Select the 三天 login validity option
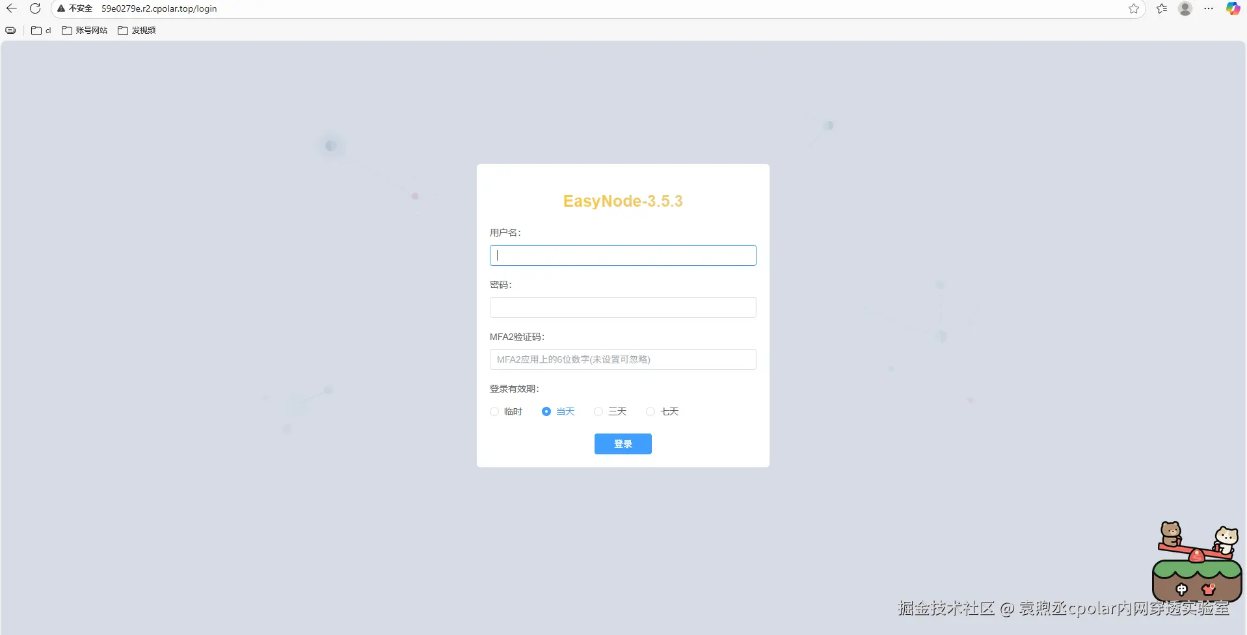 click(x=610, y=411)
